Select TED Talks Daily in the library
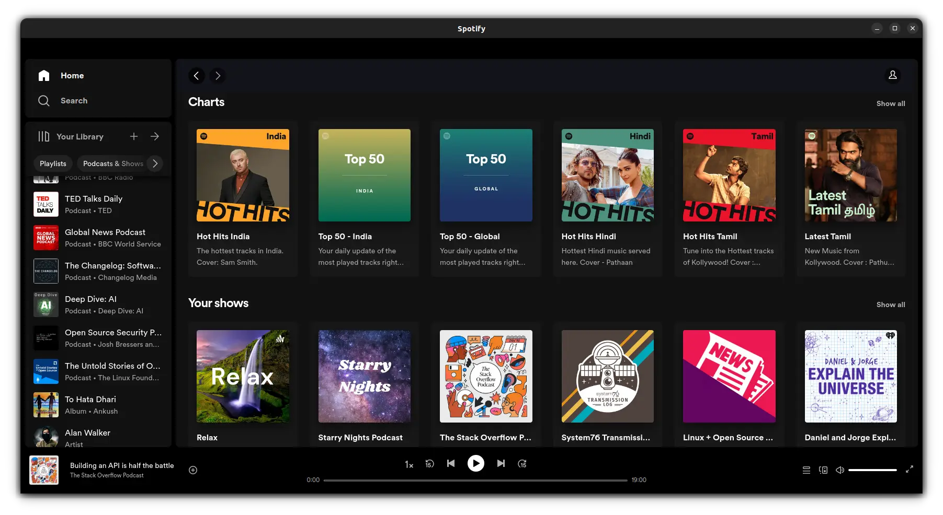The height and width of the screenshot is (515, 943). [x=98, y=204]
